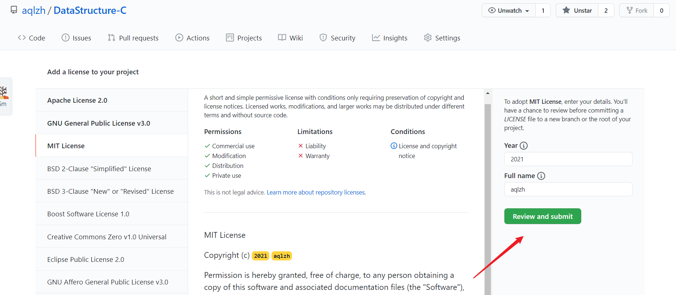Select BSD 3-Clause New or Revised License
This screenshot has height=295, width=676.
[x=112, y=191]
